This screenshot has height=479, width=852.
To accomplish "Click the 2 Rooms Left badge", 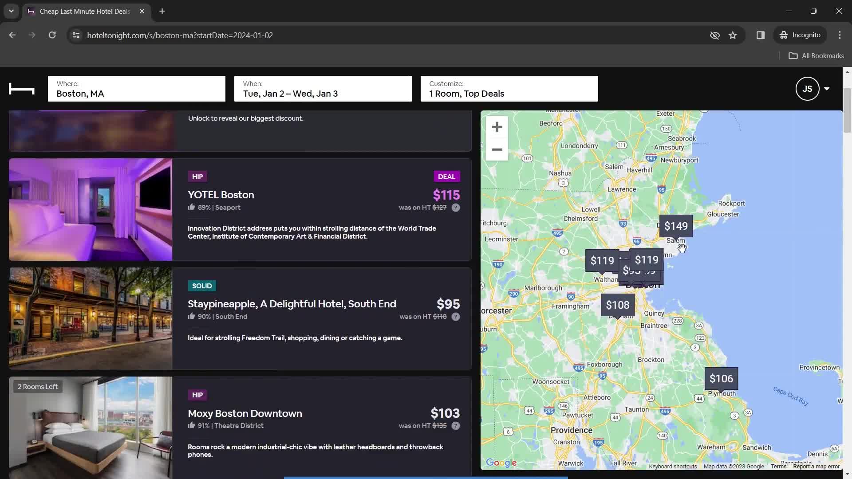I will [38, 386].
